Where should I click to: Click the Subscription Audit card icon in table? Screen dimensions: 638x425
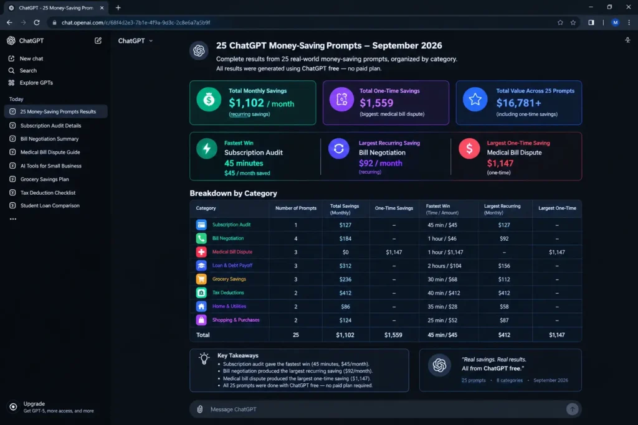click(201, 225)
